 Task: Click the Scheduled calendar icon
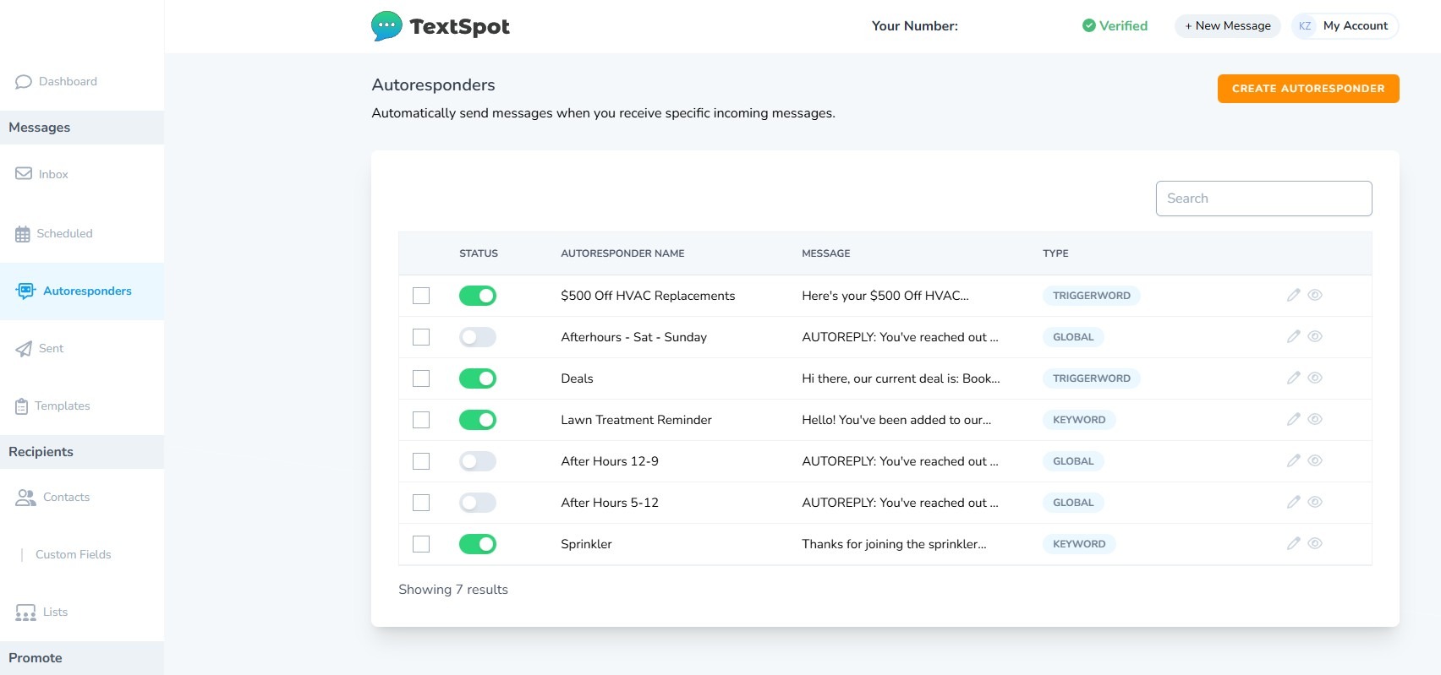click(x=23, y=234)
